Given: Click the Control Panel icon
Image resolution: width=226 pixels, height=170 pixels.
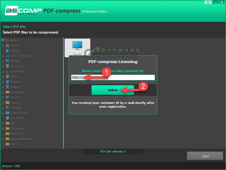Looking at the screenshot, I should pyautogui.click(x=8, y=113).
